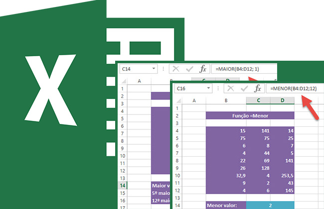Select column B header in front window
This screenshot has width=324, height=209.
tap(226, 101)
